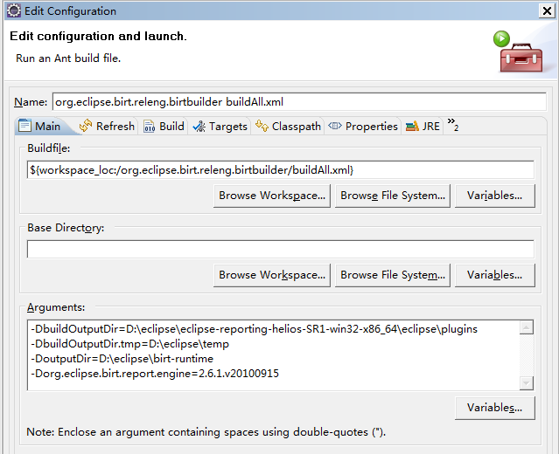Open the Build tab
559x454 pixels.
[164, 126]
